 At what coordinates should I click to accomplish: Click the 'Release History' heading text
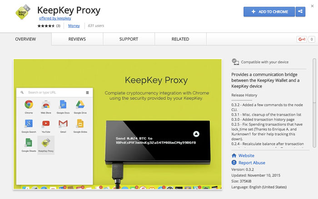point(244,95)
